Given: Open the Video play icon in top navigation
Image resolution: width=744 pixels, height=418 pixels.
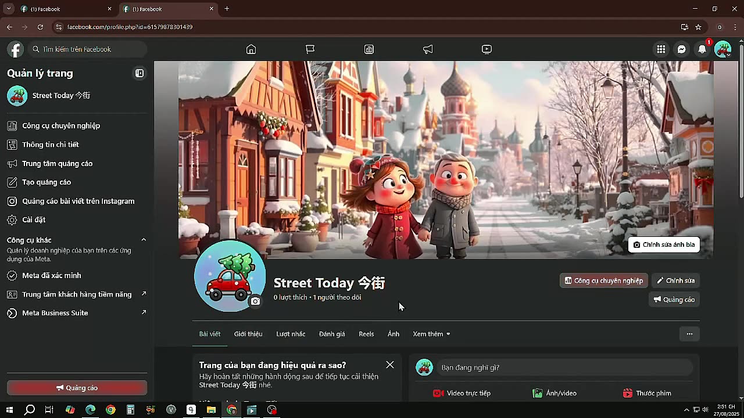Looking at the screenshot, I should tap(487, 49).
